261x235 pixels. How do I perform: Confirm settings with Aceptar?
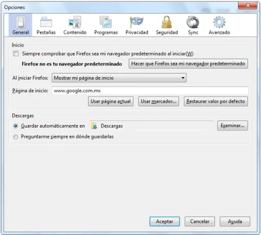click(165, 221)
